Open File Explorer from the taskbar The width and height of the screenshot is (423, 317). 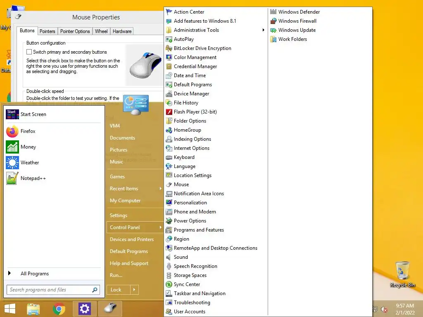click(x=33, y=309)
